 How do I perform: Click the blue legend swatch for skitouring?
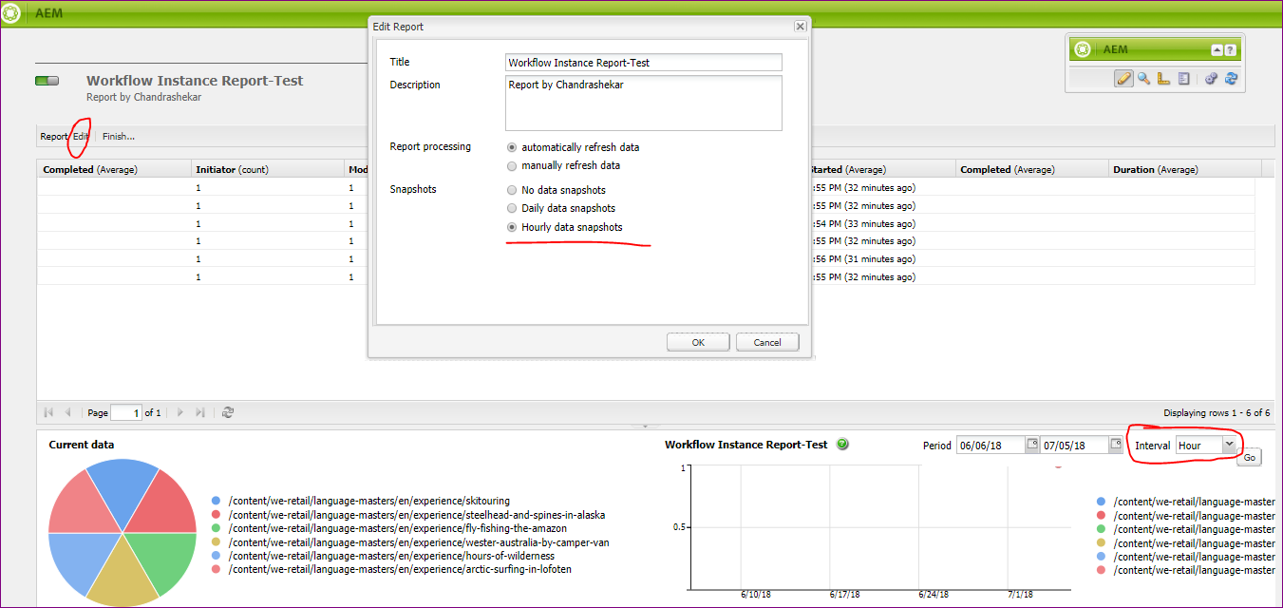217,500
